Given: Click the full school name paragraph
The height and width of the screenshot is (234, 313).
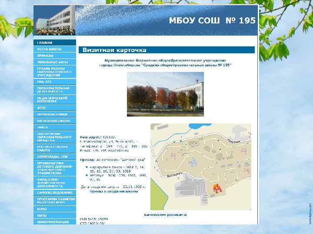Looking at the screenshot, I should (165, 63).
